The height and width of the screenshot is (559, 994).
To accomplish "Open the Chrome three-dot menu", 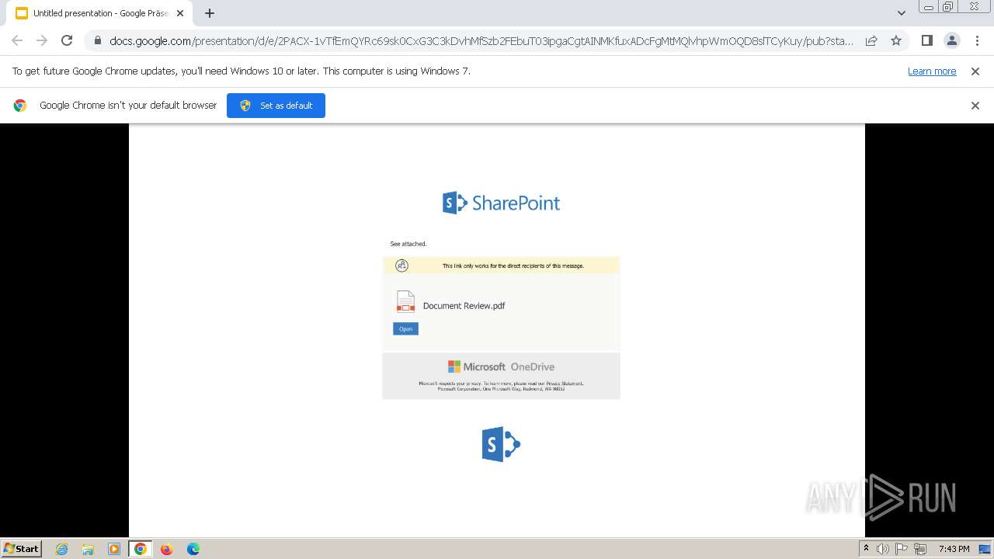I will click(x=977, y=40).
